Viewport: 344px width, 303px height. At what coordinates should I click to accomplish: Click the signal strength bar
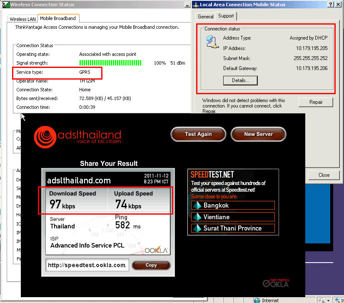click(110, 63)
